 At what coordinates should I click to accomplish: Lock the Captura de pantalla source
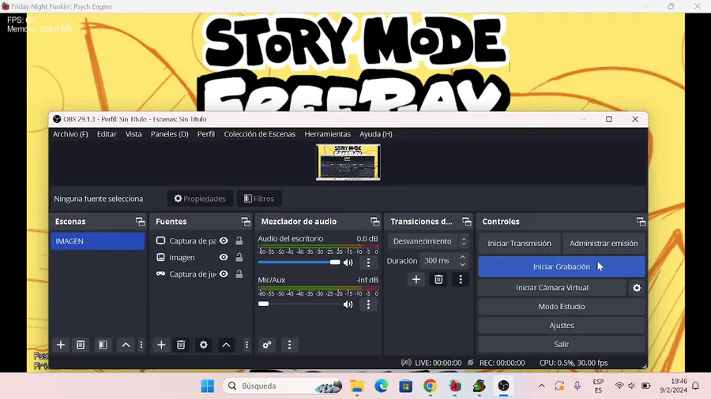239,241
